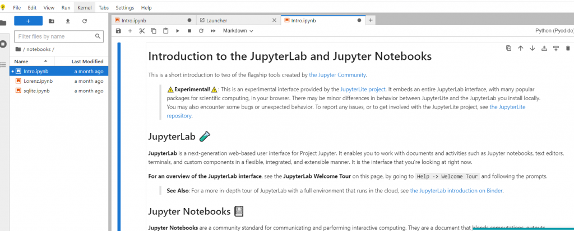Open the Tabs menu
This screenshot has height=231, width=574.
pos(104,8)
